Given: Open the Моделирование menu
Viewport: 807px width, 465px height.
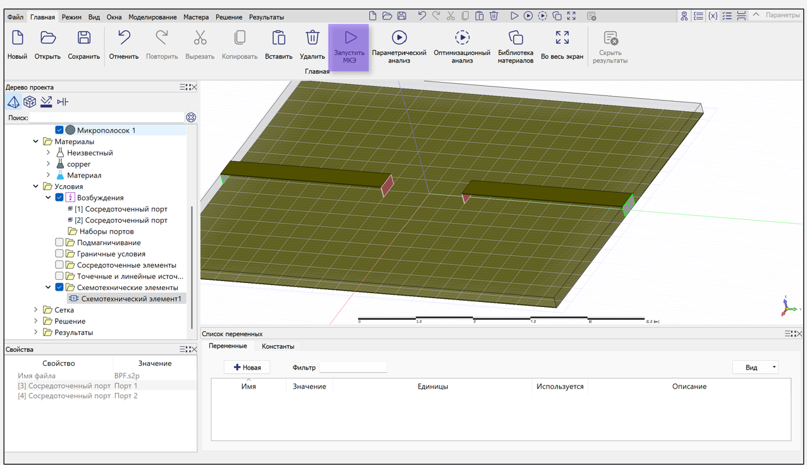Looking at the screenshot, I should 152,17.
